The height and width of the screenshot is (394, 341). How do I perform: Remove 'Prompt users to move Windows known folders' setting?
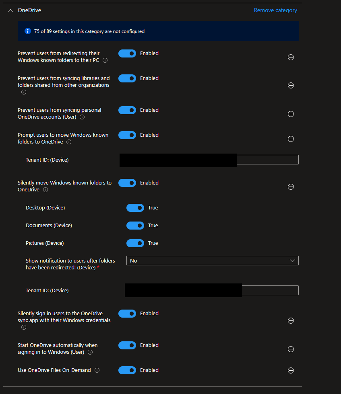pos(291,139)
